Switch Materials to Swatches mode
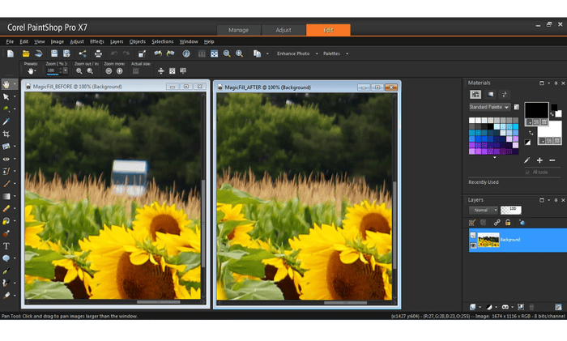 coord(475,95)
